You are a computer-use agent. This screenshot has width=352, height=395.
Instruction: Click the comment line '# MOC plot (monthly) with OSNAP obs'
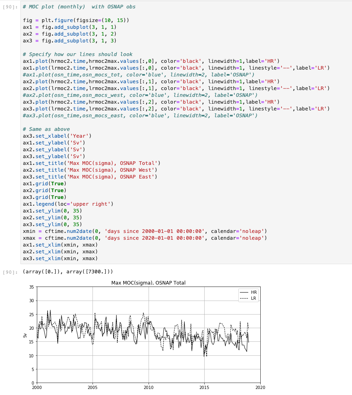coord(79,7)
